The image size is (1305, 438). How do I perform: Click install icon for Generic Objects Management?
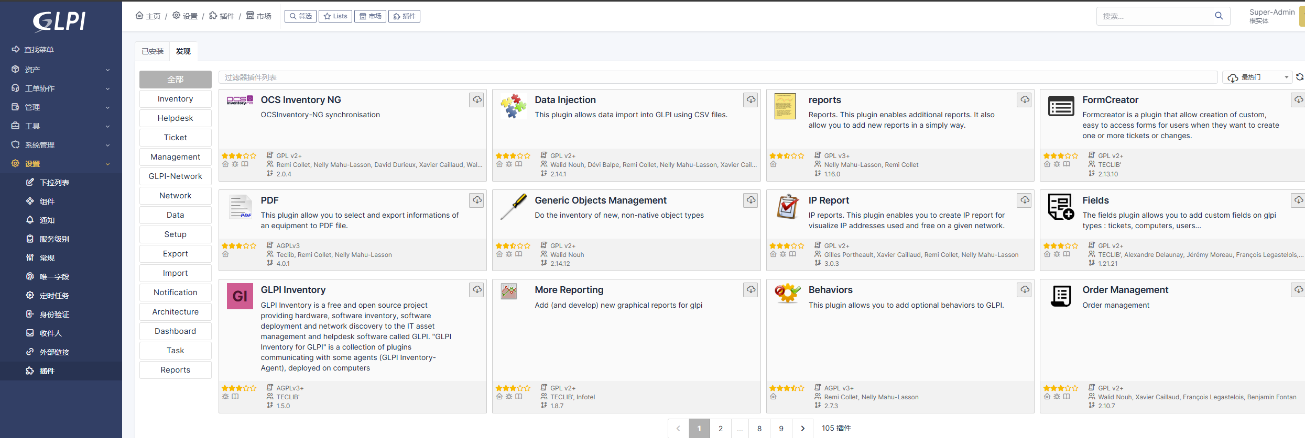click(x=751, y=200)
